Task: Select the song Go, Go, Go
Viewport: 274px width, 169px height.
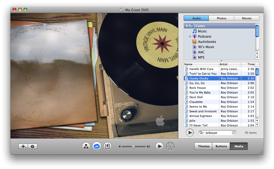Action: [220, 83]
